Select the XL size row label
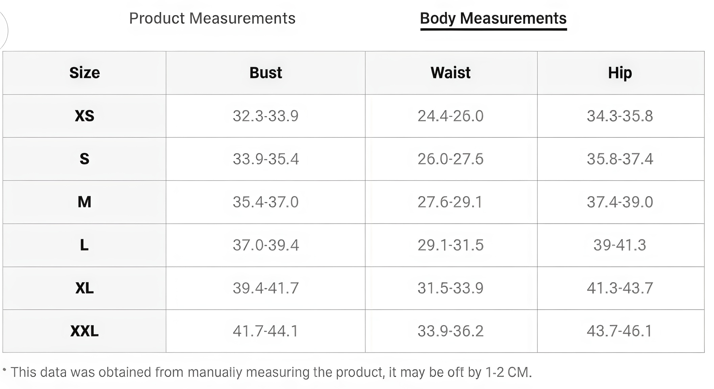This screenshot has height=389, width=714. [x=85, y=288]
